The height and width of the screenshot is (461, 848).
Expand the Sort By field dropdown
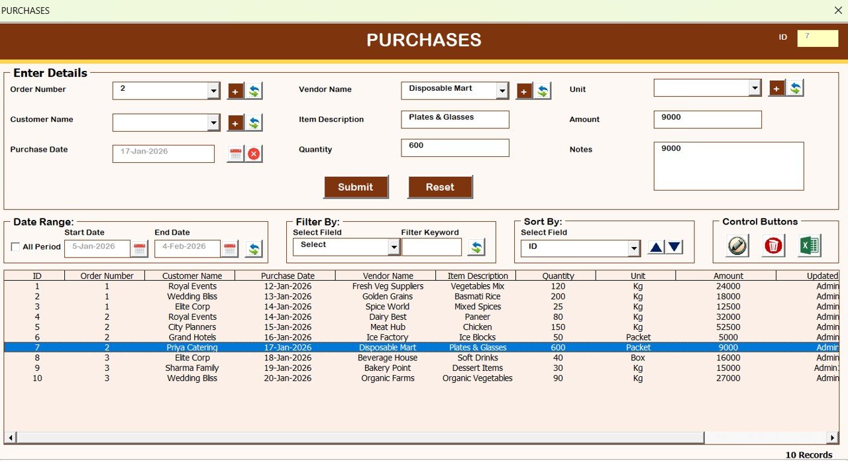[634, 248]
